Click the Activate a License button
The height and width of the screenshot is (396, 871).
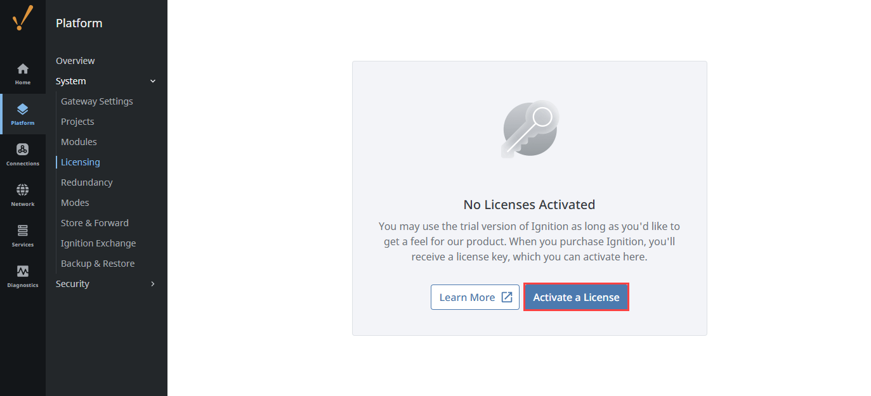576,297
